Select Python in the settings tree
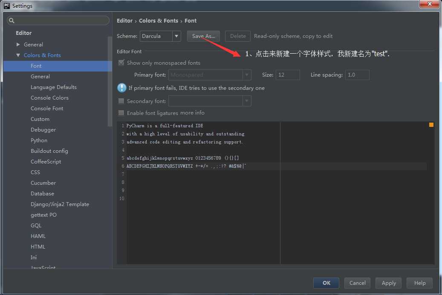The width and height of the screenshot is (442, 295). point(39,140)
